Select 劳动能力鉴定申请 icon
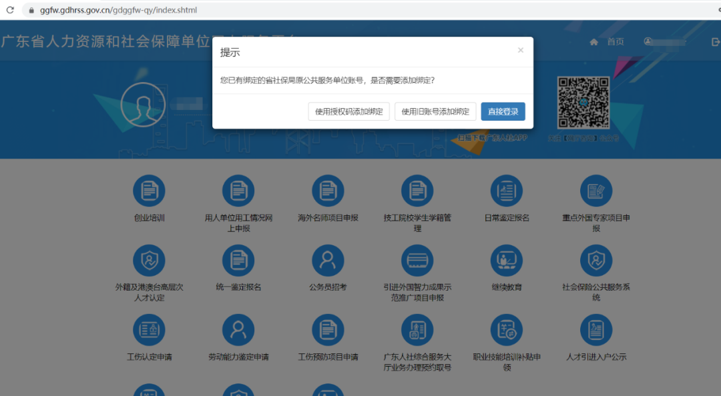The image size is (721, 396). (238, 329)
